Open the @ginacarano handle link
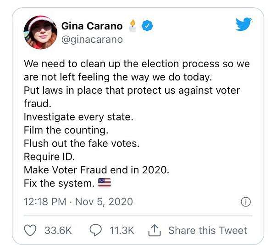 coord(92,40)
